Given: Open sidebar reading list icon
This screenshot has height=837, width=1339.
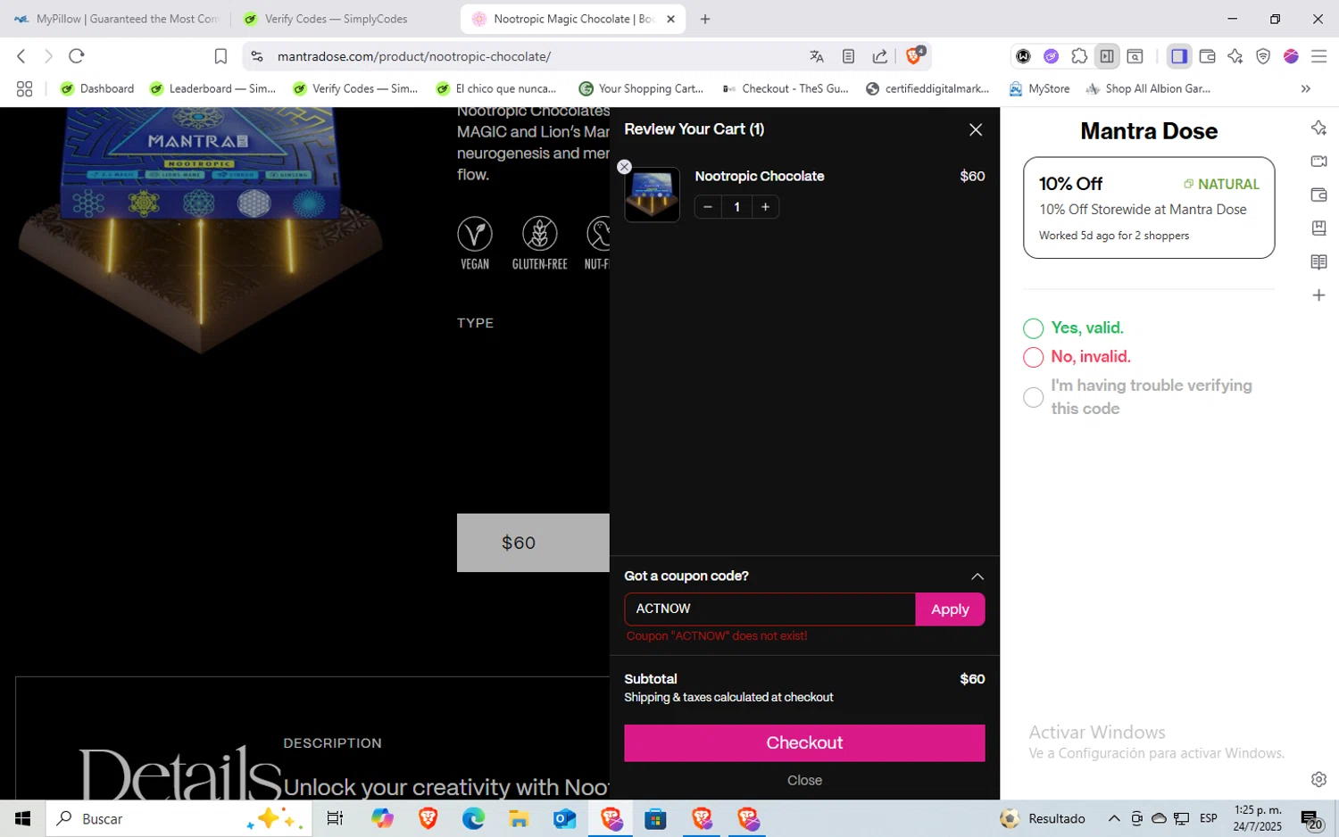Looking at the screenshot, I should tap(1318, 261).
